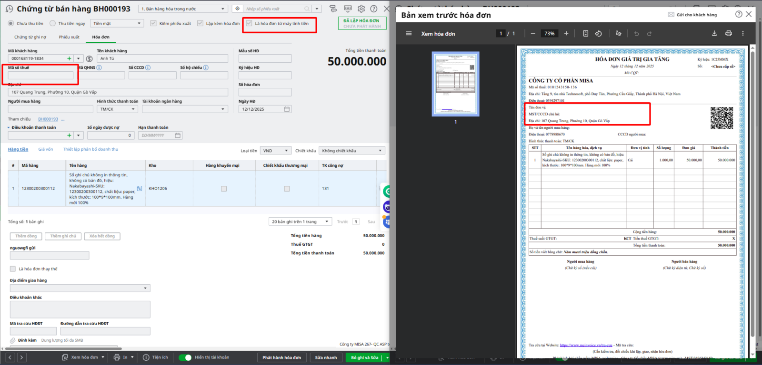
Task: Open the settings gear in voucher header
Action: pyautogui.click(x=361, y=9)
